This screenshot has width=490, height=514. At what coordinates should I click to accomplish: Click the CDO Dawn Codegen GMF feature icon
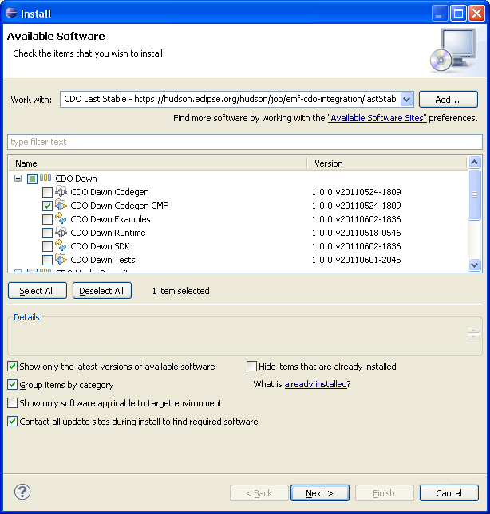61,205
